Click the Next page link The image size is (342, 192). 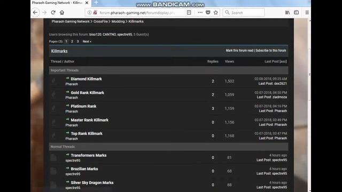[87, 42]
